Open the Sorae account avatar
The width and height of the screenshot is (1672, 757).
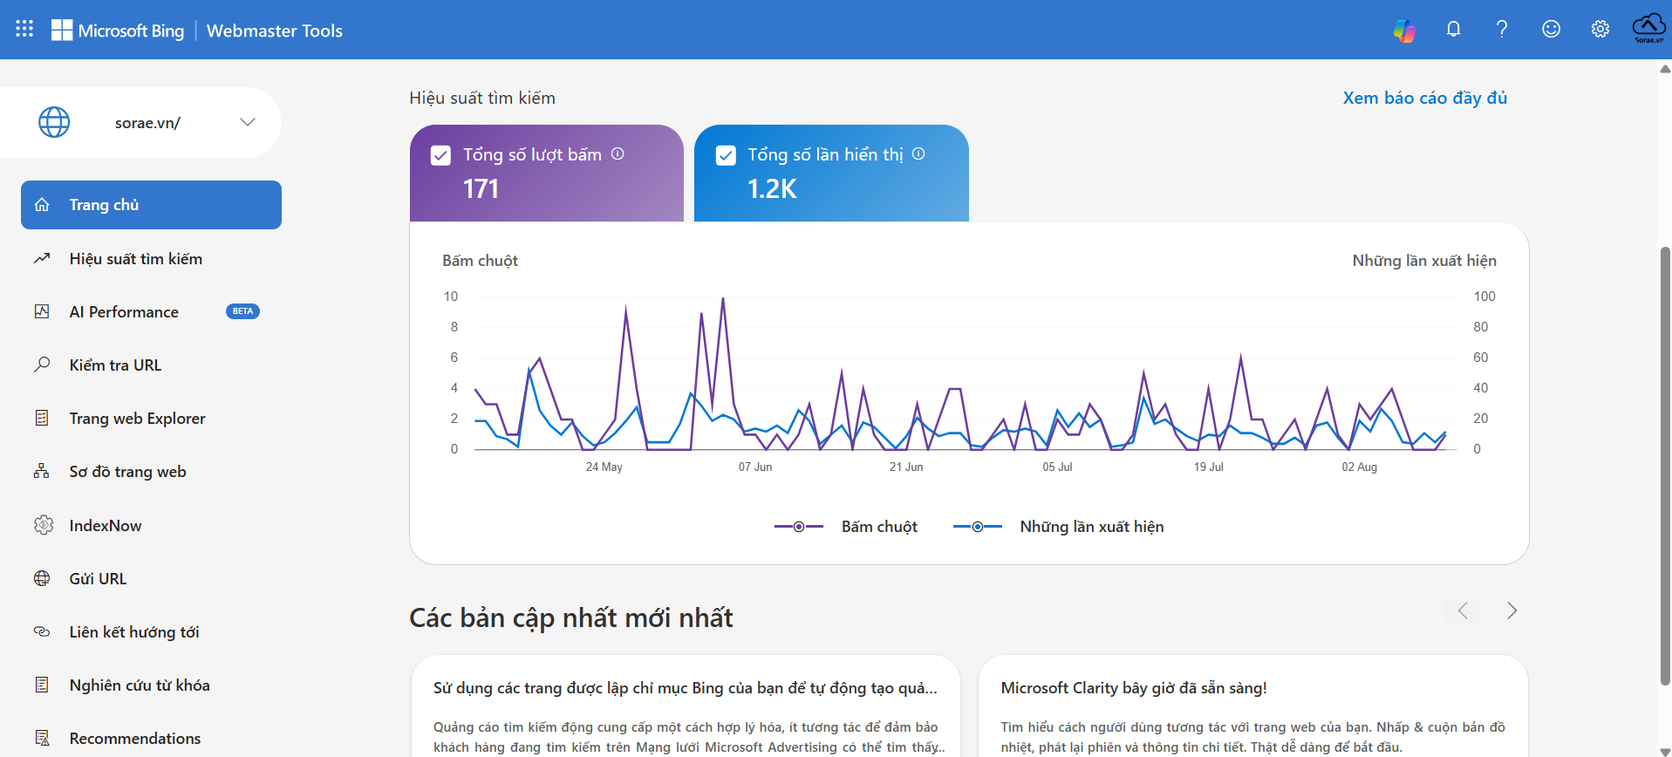click(1648, 29)
